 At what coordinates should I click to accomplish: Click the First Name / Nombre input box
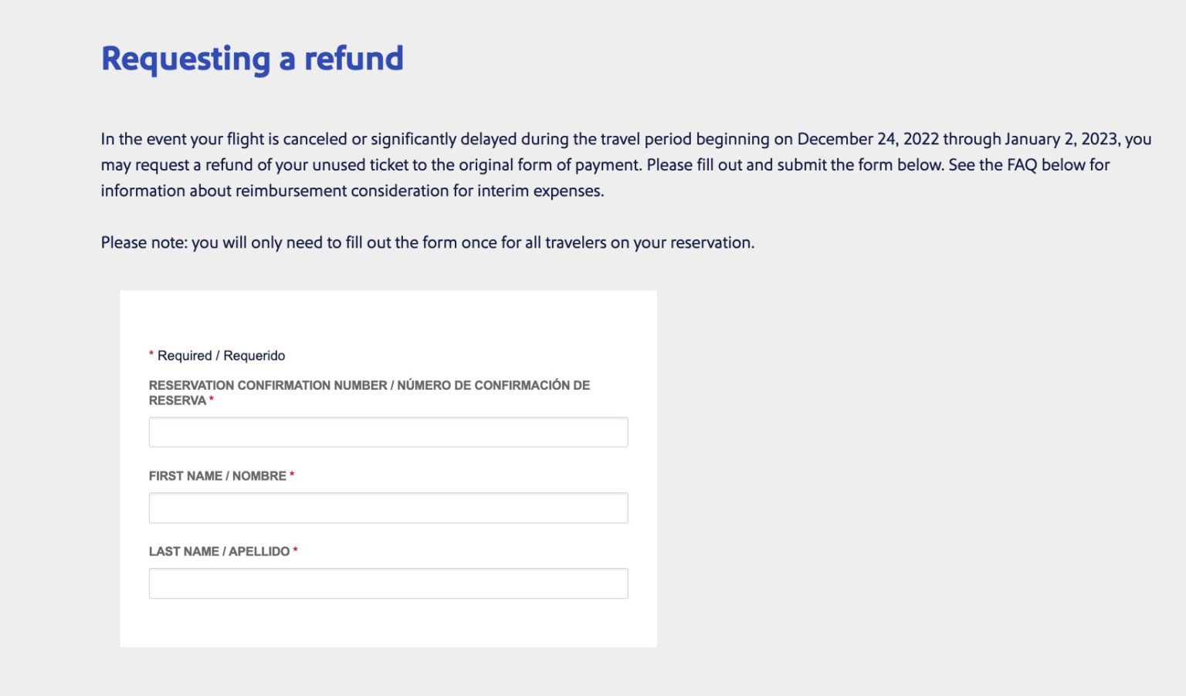pyautogui.click(x=388, y=507)
